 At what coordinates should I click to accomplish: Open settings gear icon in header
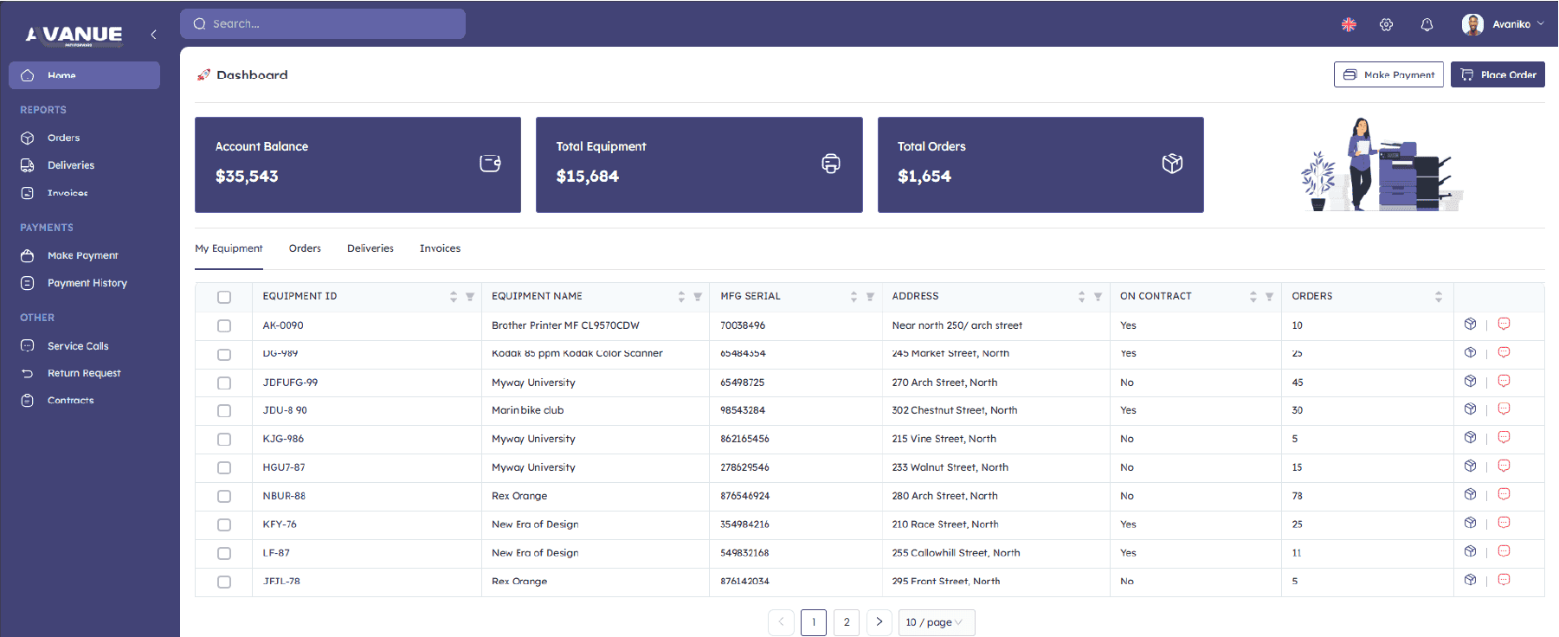[1386, 25]
